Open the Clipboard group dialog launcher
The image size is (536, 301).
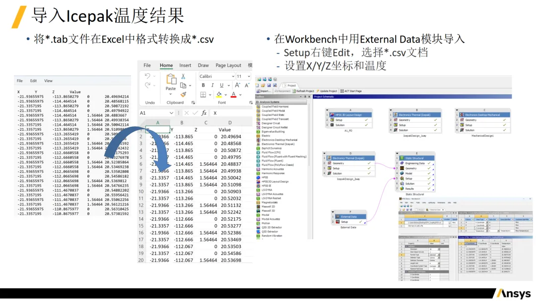point(193,102)
